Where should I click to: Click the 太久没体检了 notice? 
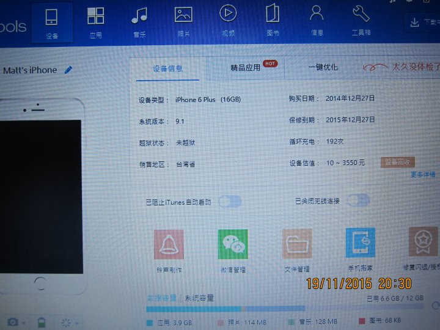click(x=416, y=67)
